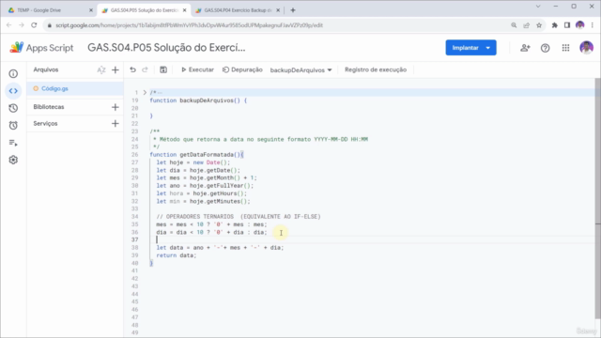Click the project title GAS.S04.P05
This screenshot has width=601, height=338.
pyautogui.click(x=166, y=48)
